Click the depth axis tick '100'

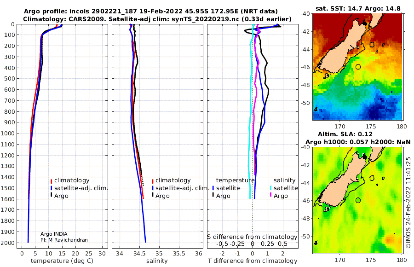pos(10,35)
